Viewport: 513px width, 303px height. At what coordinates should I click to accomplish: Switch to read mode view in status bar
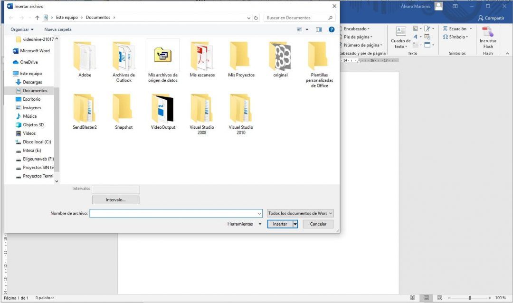tap(412, 298)
